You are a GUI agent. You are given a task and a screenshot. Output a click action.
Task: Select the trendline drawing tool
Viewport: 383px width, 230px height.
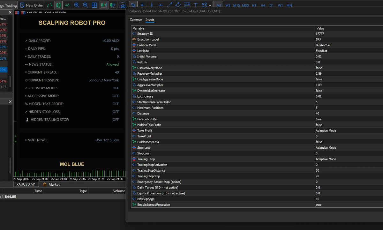[x=169, y=5]
